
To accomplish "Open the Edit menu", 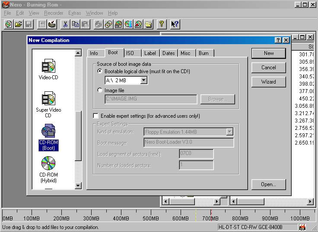I will click(x=20, y=13).
